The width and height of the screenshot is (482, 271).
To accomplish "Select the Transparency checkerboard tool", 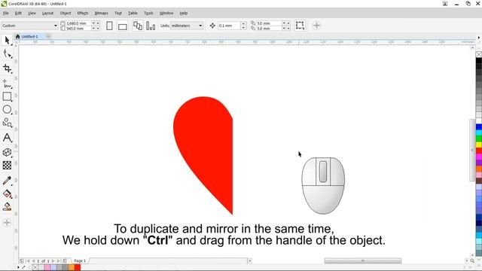I will point(7,166).
